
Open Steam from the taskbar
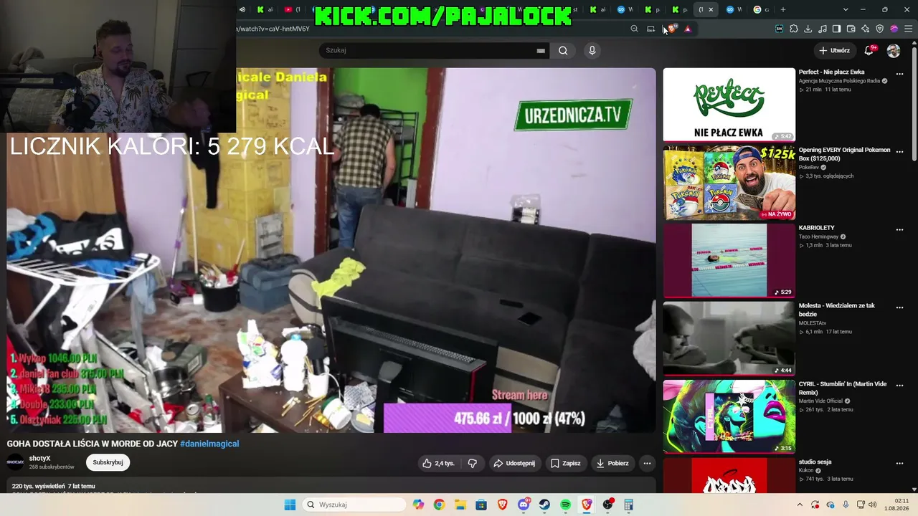click(x=544, y=505)
